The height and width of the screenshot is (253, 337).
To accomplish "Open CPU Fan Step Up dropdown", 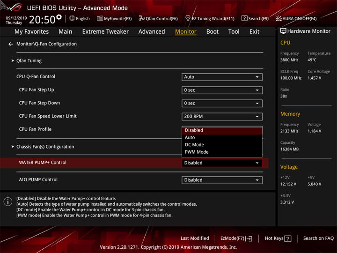I will point(222,90).
